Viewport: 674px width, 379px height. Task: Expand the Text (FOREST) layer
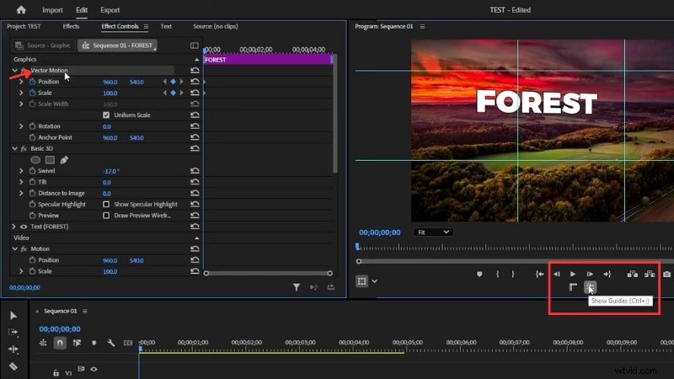point(13,227)
